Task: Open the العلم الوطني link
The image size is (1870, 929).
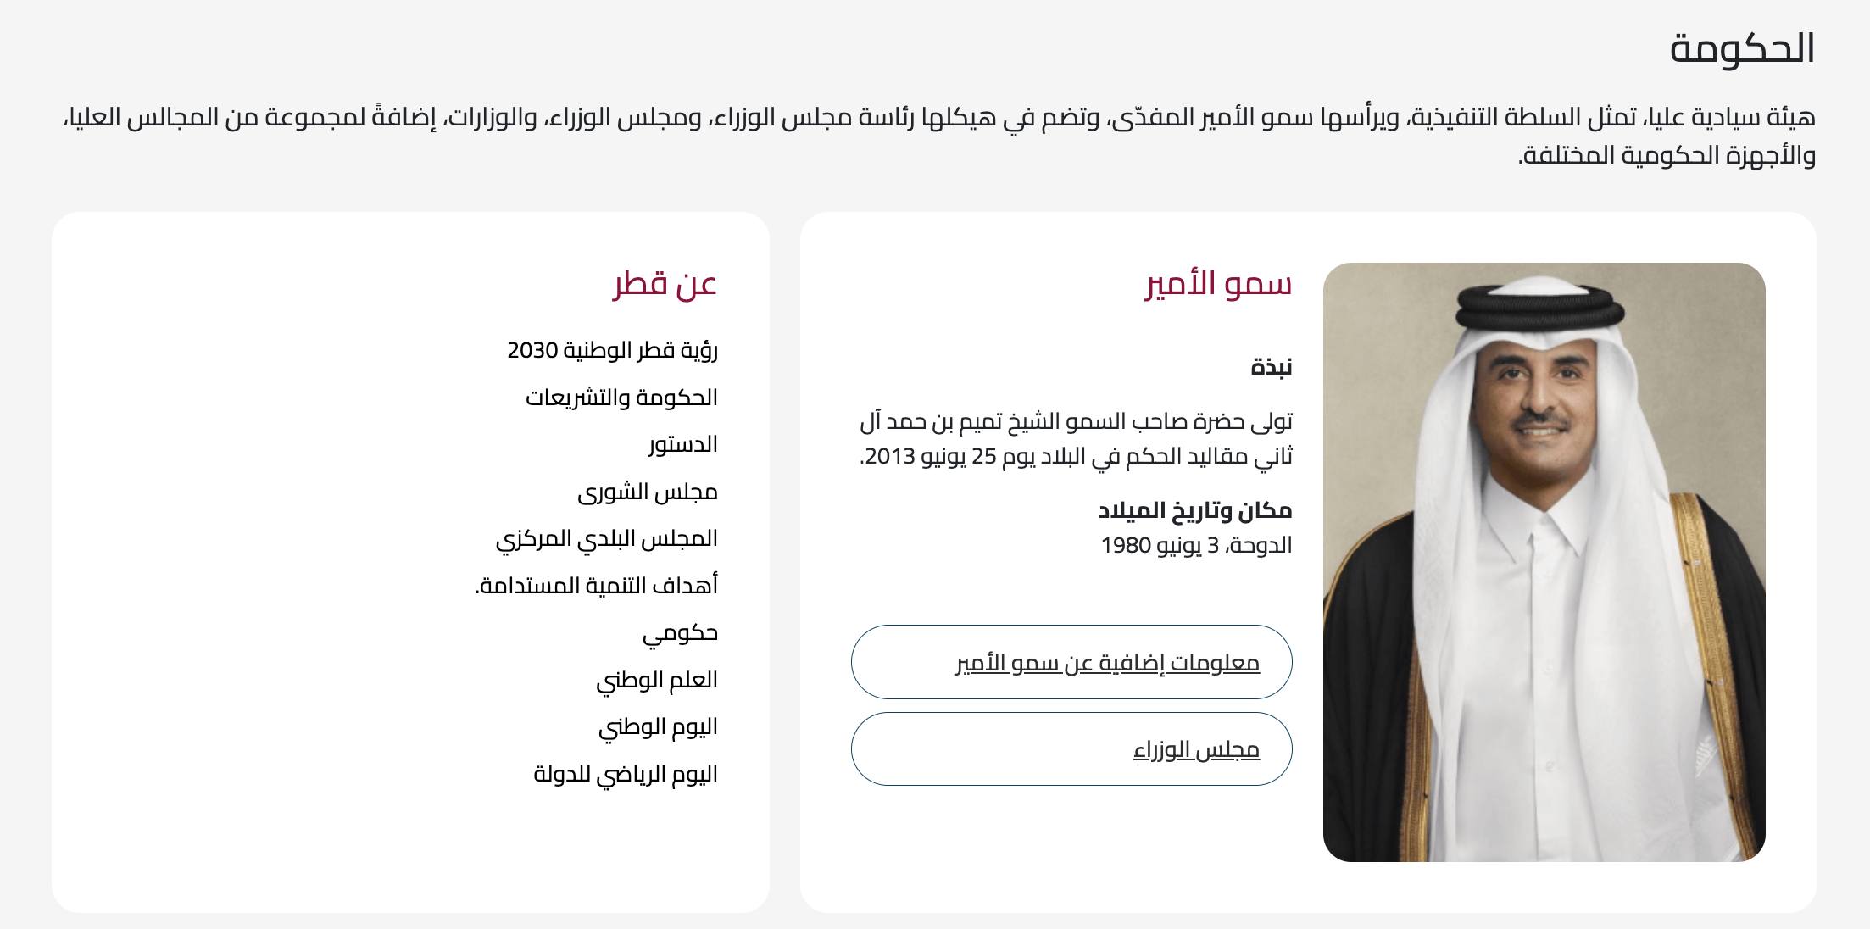Action: 657,680
